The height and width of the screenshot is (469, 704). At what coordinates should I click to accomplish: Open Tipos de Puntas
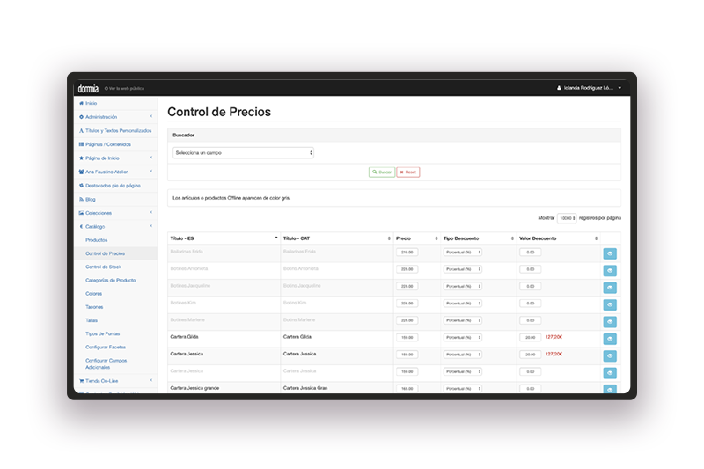(102, 333)
